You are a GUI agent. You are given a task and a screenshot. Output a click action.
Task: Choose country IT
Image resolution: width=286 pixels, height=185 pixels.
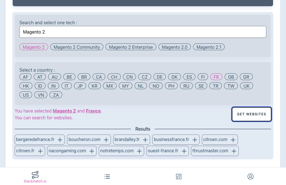67,86
